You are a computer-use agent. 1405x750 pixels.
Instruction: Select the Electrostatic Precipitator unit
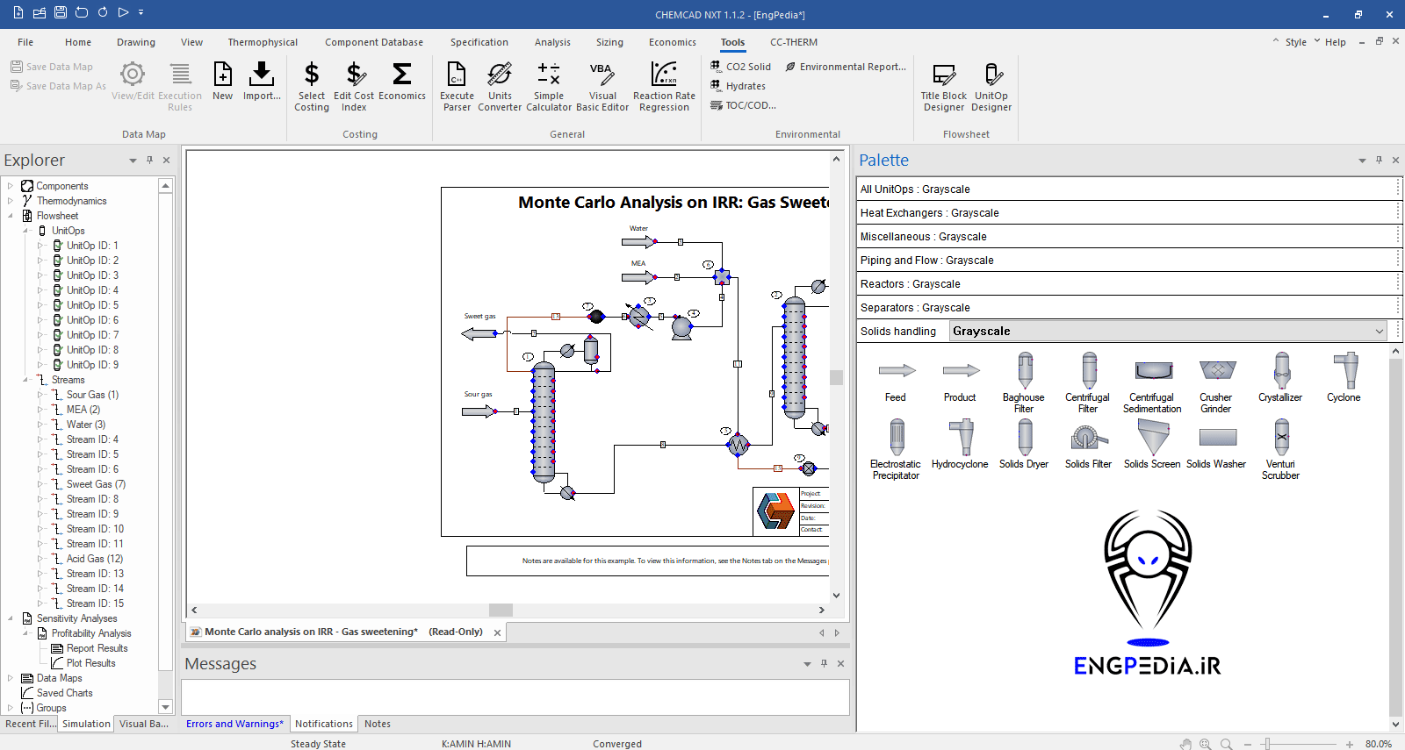tap(896, 449)
